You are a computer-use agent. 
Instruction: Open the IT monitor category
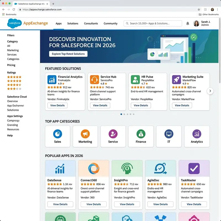pyautogui.click(x=169, y=136)
